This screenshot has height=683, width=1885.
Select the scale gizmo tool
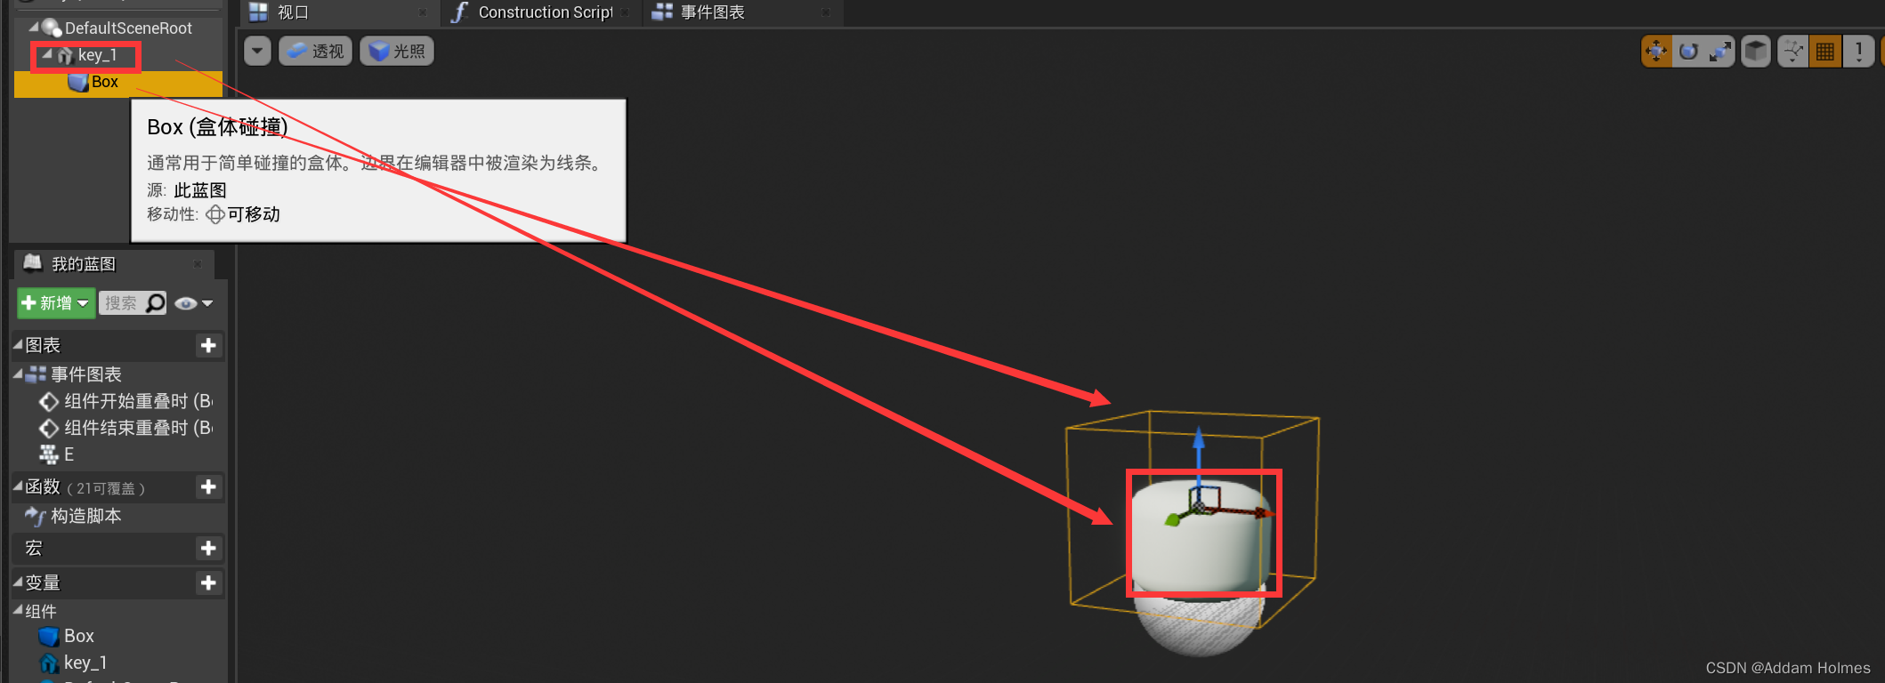click(x=1720, y=51)
